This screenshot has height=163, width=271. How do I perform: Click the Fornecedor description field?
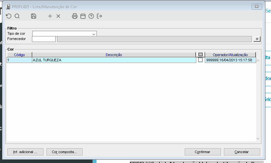(x=154, y=39)
